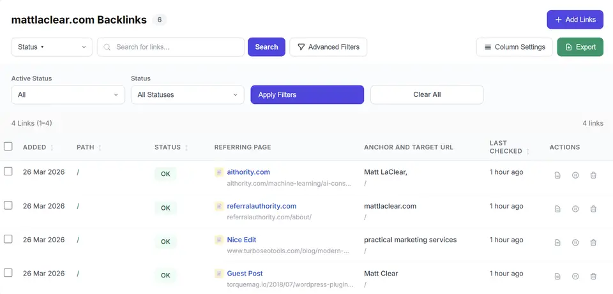The image size is (613, 294).
Task: Open the All Statuses dropdown
Action: pyautogui.click(x=188, y=95)
